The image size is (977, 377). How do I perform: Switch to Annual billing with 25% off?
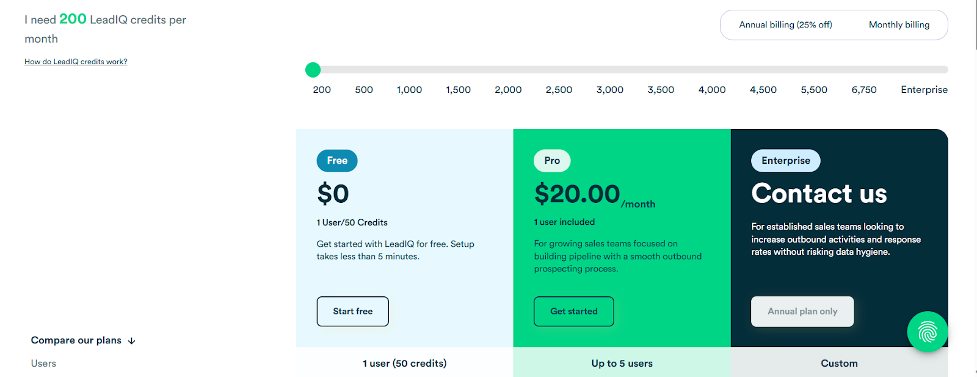(x=786, y=24)
